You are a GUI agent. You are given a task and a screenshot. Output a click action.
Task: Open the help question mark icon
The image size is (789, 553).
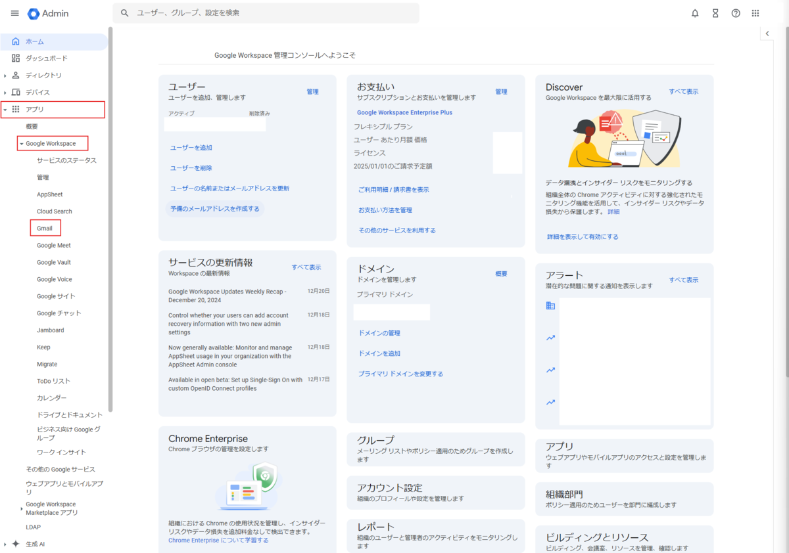(x=736, y=13)
